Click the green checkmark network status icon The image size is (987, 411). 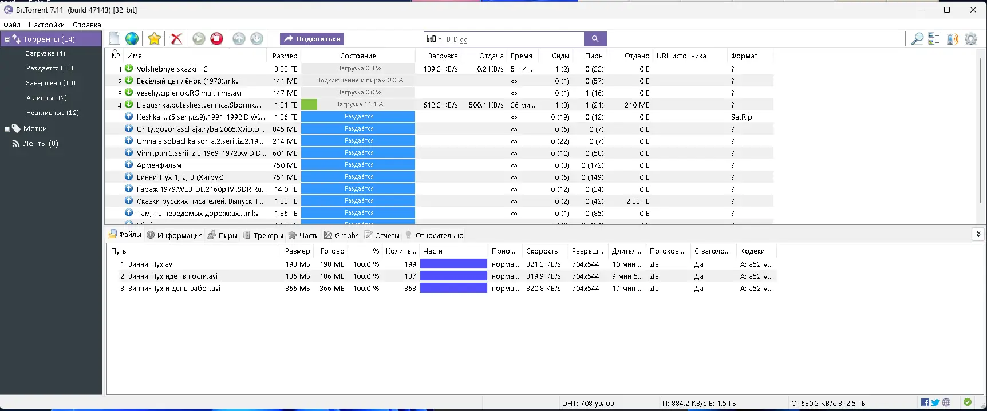click(x=968, y=402)
